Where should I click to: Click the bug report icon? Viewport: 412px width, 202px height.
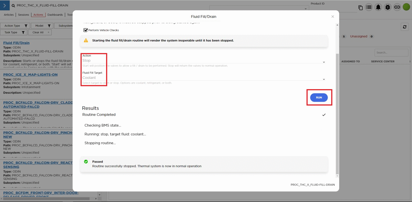click(388, 7)
